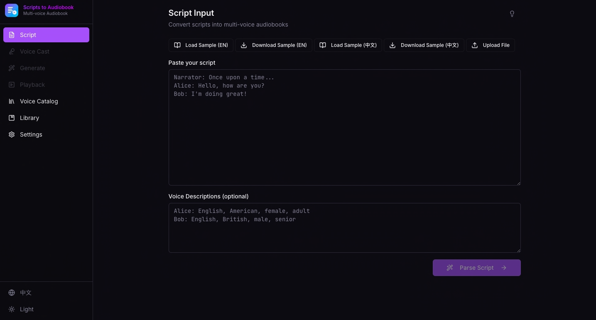Click the Settings gear icon
The width and height of the screenshot is (596, 320).
pos(12,134)
